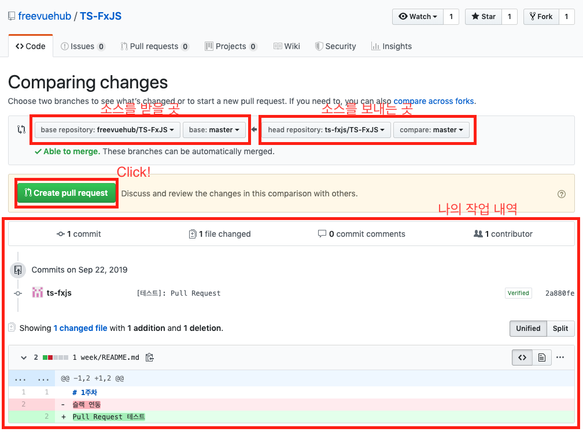Click the 1 changed file link
The image size is (583, 432).
click(x=80, y=328)
